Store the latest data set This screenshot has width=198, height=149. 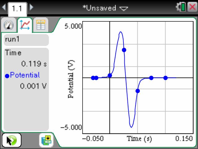(46, 141)
